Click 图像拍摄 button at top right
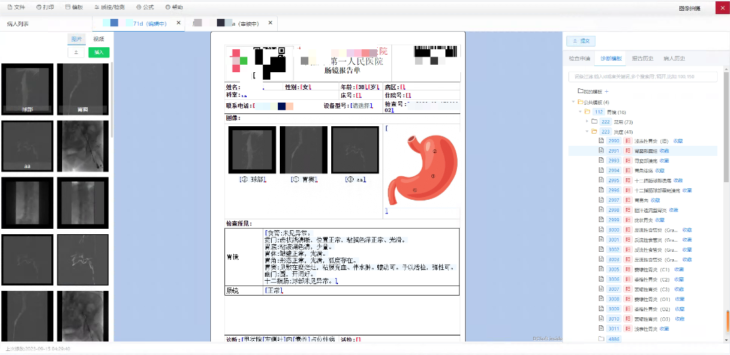The height and width of the screenshot is (355, 730). [689, 8]
